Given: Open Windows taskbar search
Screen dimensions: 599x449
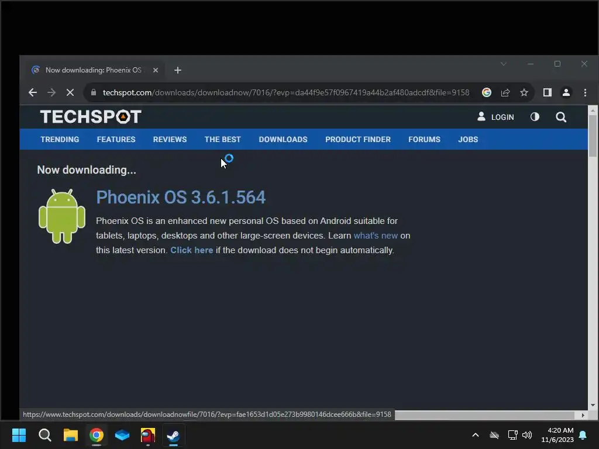Looking at the screenshot, I should [44, 435].
